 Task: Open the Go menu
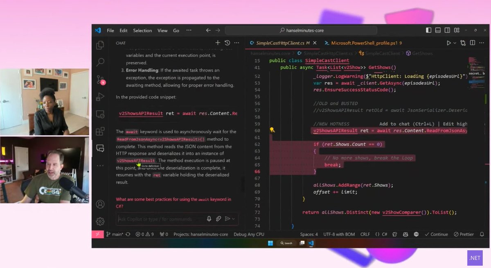(x=176, y=30)
